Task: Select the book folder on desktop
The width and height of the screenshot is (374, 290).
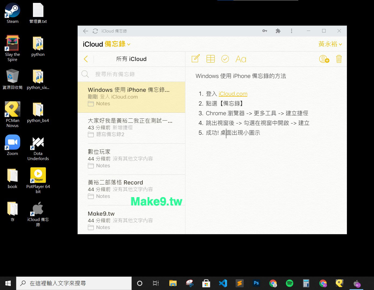Action: tap(13, 179)
